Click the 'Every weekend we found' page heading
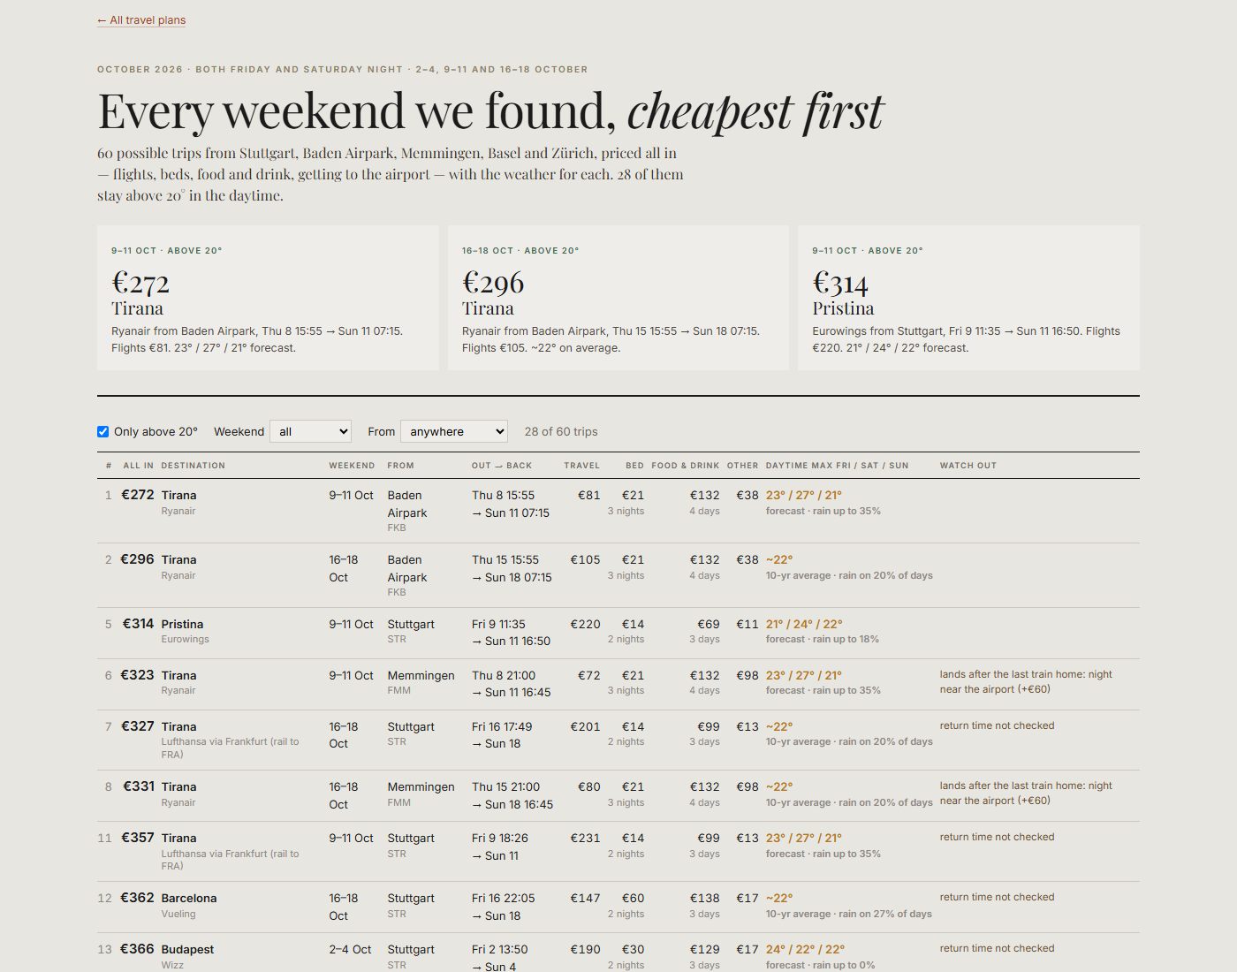The width and height of the screenshot is (1237, 972). tap(490, 111)
